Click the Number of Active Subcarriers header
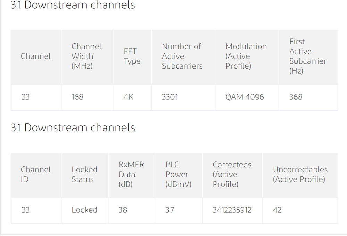Image resolution: width=347 pixels, height=236 pixels. point(182,56)
